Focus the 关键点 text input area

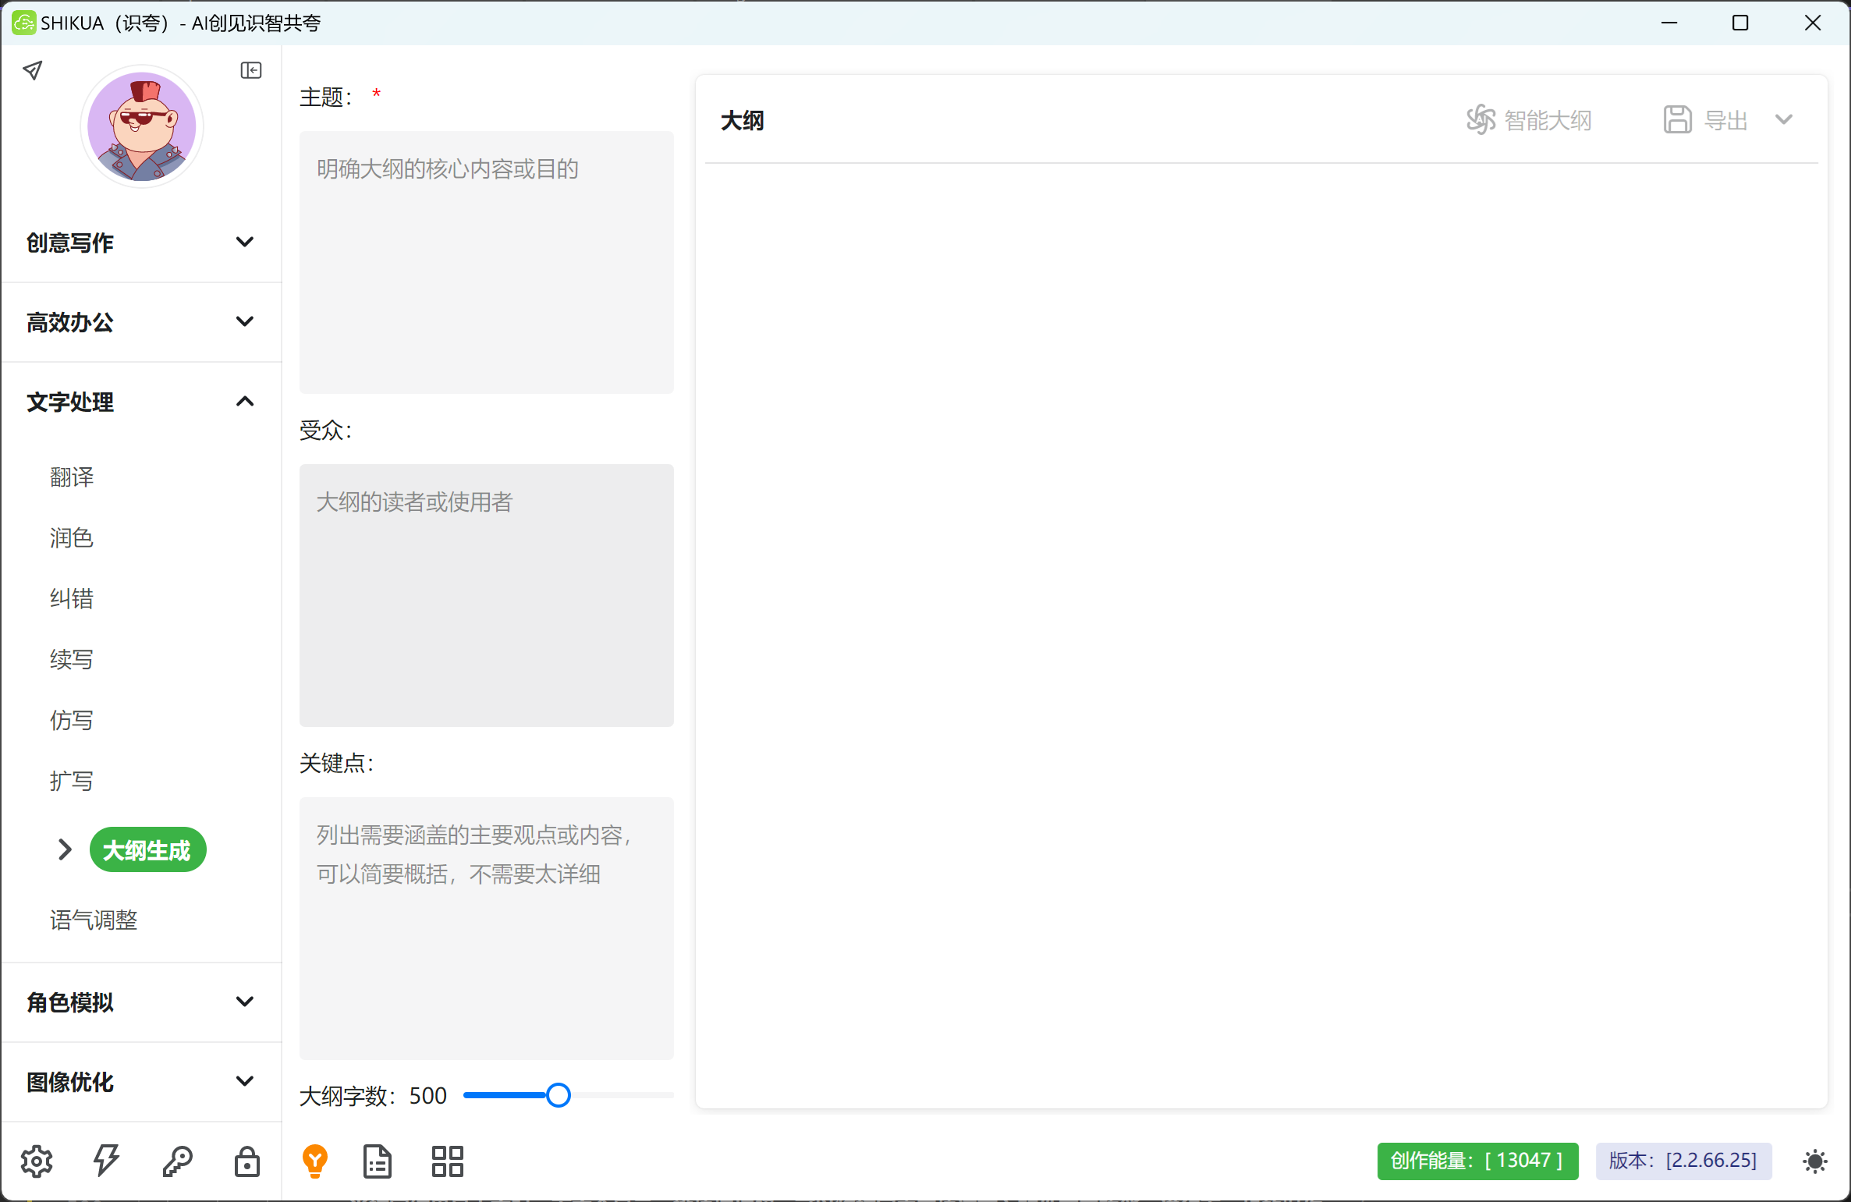click(x=486, y=928)
